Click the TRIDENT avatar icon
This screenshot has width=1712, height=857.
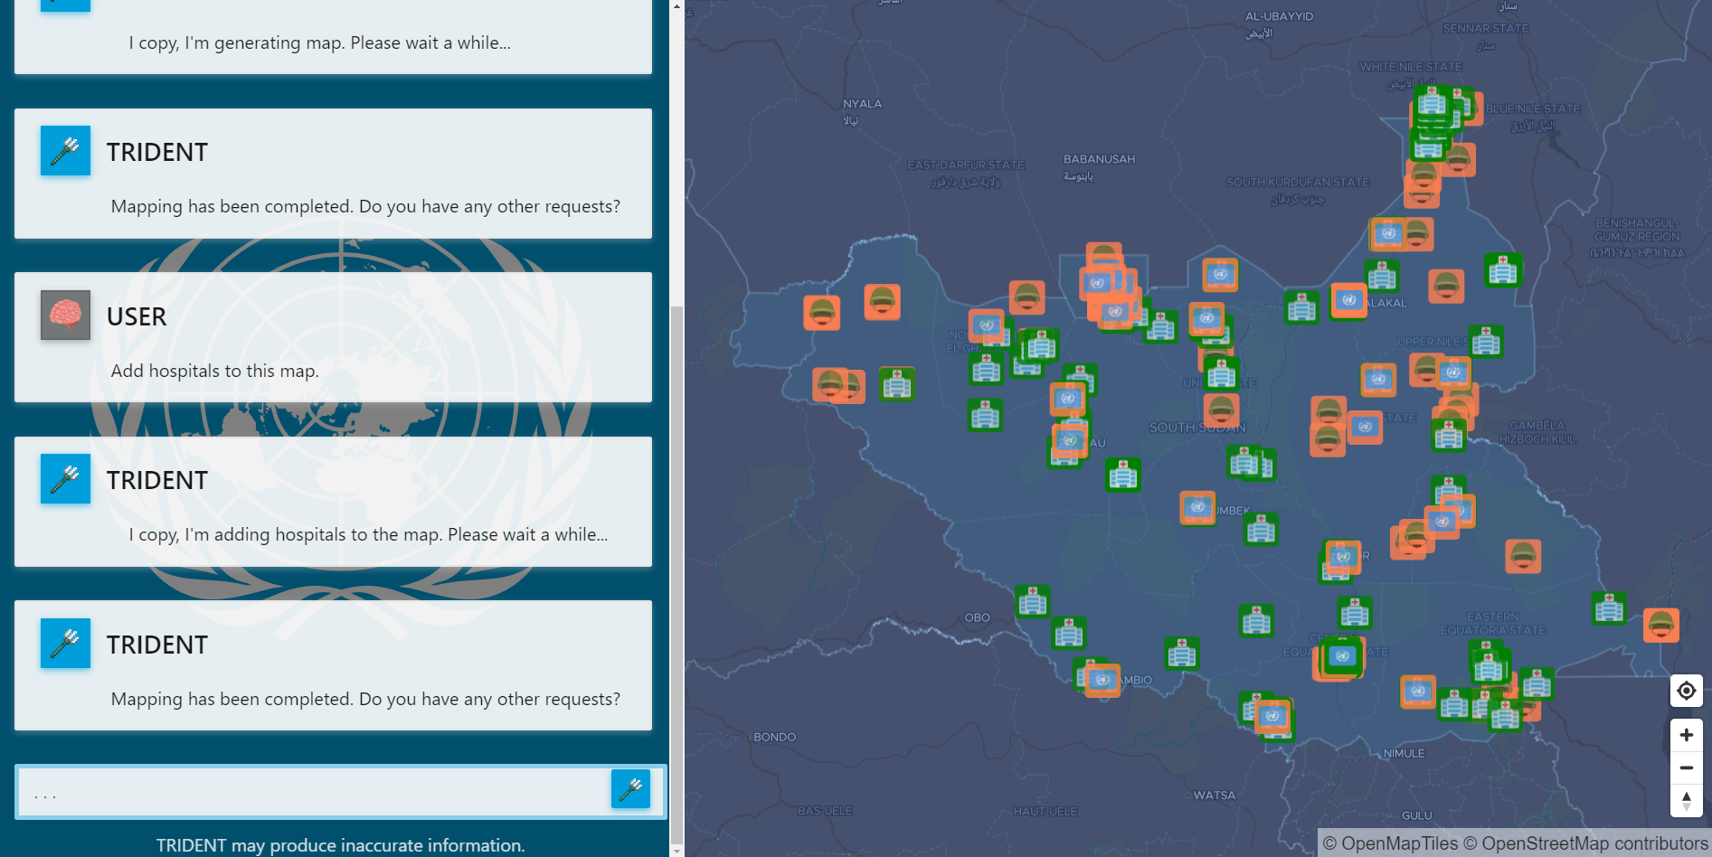click(64, 150)
